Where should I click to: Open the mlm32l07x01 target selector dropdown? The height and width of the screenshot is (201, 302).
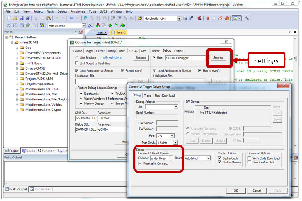pos(84,26)
